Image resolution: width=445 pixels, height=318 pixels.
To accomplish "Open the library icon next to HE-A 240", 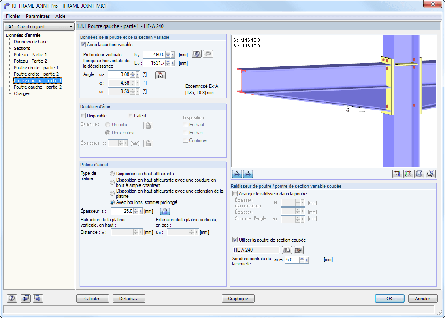I will (x=286, y=250).
